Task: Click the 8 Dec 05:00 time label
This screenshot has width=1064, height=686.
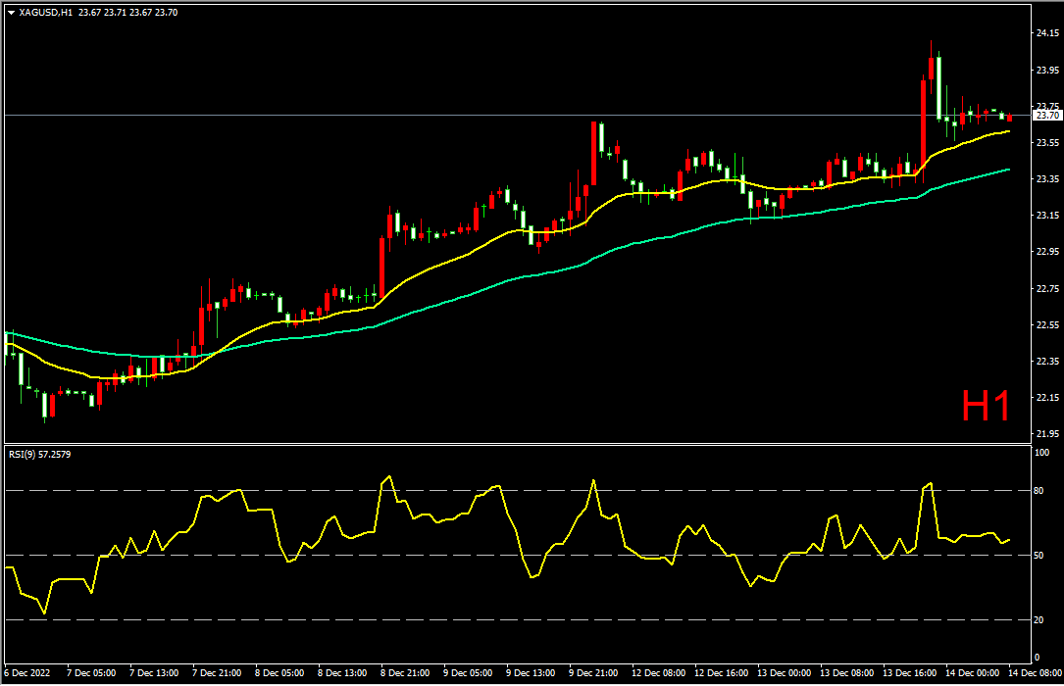Action: click(x=279, y=673)
